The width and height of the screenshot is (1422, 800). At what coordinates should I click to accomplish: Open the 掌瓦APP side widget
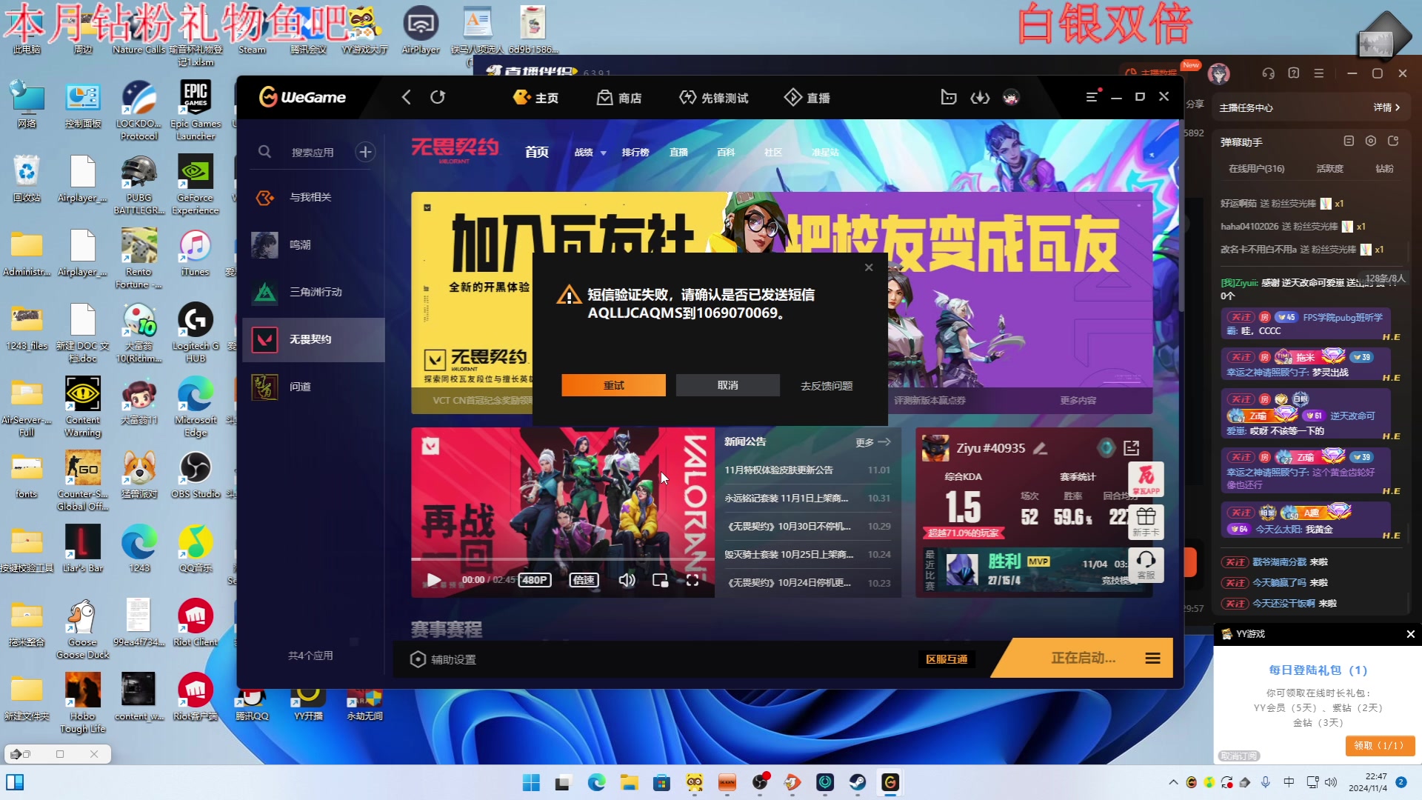tap(1146, 479)
